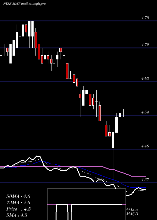Click the Price : 4.5 readout
This screenshot has height=220, width=157.
point(19,209)
